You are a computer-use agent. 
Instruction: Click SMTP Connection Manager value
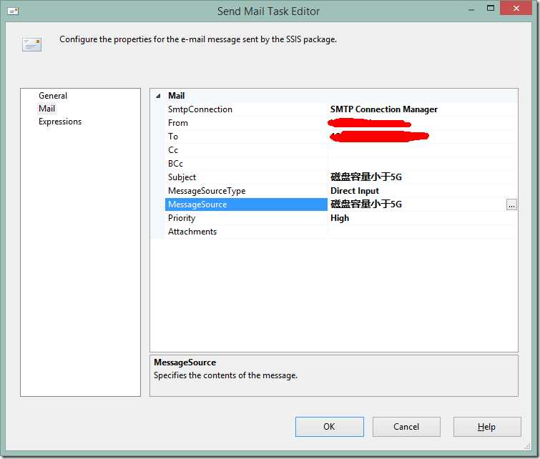(x=383, y=109)
